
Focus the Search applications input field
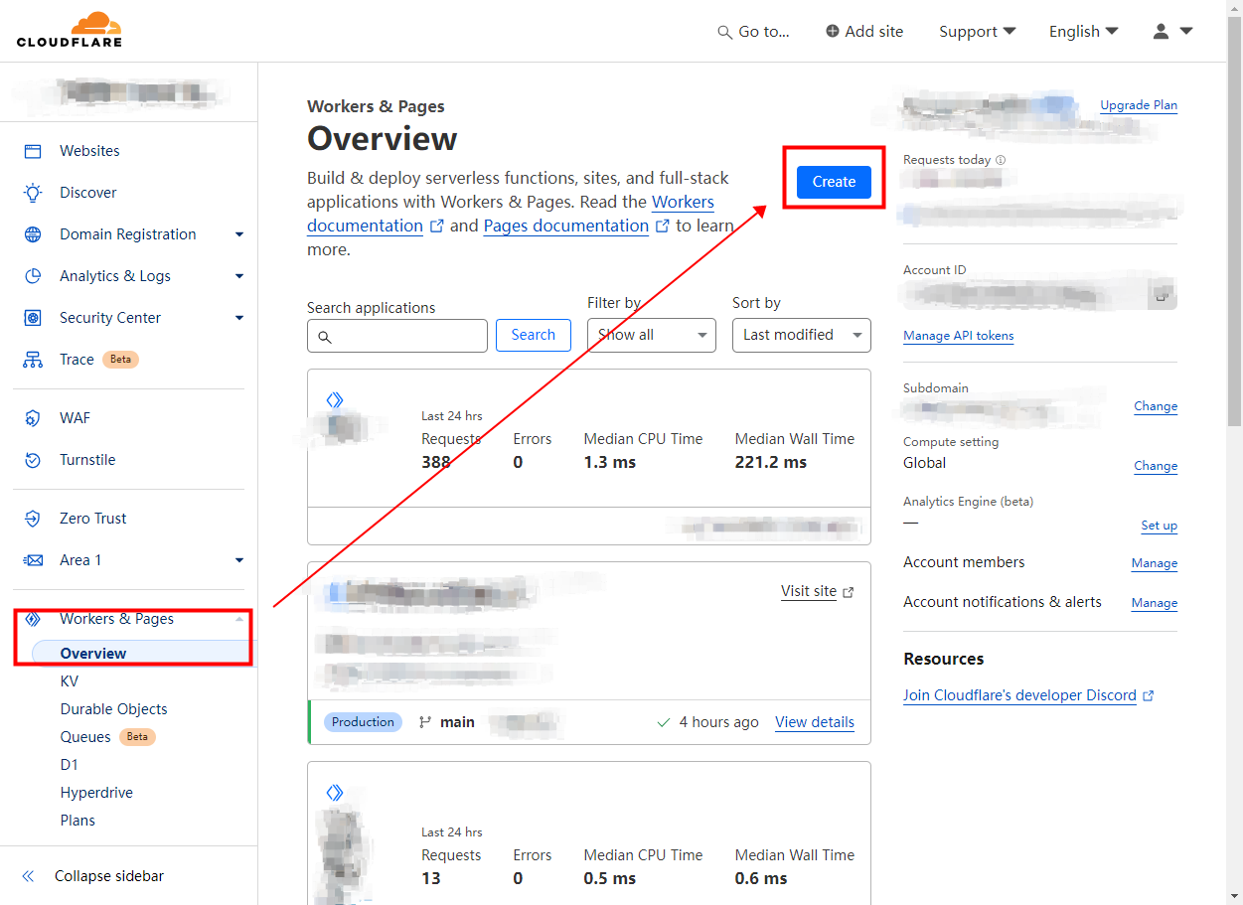397,336
